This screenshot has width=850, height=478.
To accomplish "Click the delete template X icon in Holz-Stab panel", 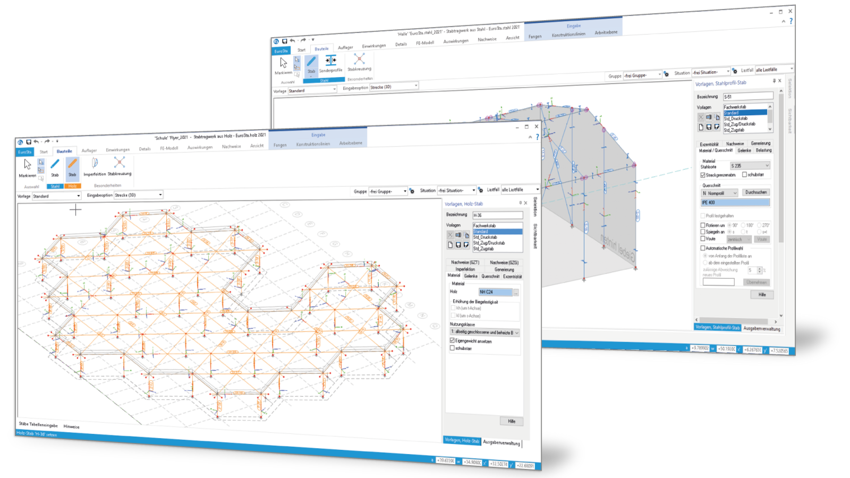I will pos(450,235).
